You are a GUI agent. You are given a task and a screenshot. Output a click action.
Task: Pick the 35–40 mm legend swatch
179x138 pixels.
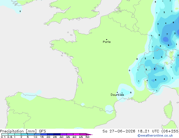point(70,134)
